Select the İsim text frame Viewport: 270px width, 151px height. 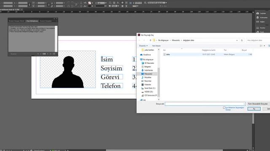pos(107,59)
